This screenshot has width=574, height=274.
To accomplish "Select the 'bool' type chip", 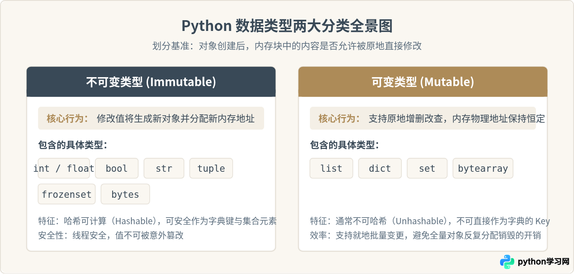I will [117, 168].
